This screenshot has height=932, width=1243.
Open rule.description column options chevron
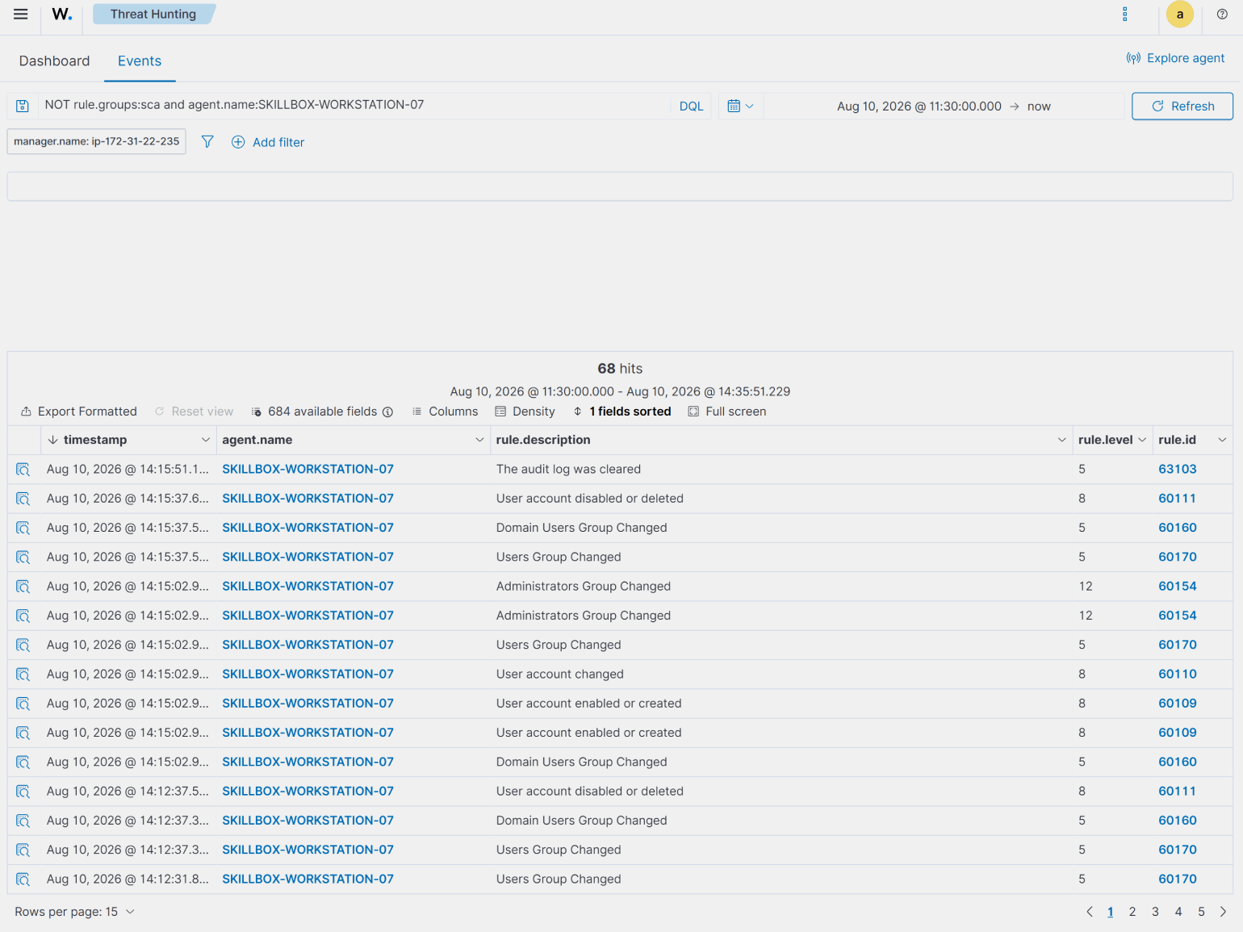pyautogui.click(x=1061, y=440)
